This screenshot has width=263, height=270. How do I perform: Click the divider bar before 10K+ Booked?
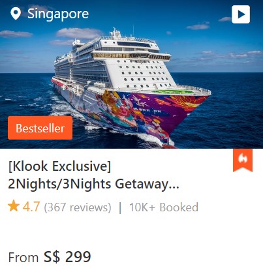pos(120,207)
